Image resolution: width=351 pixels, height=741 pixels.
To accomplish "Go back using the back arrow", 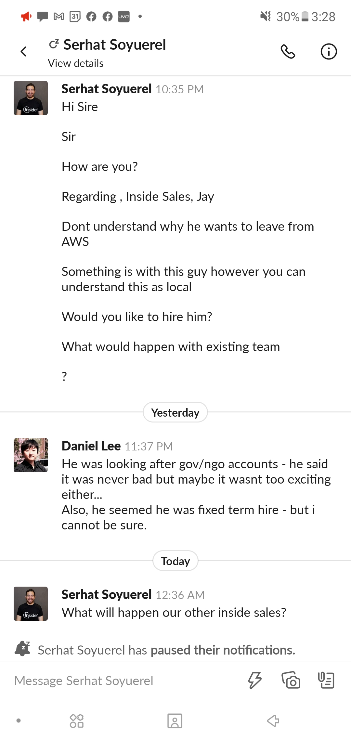I will point(23,51).
